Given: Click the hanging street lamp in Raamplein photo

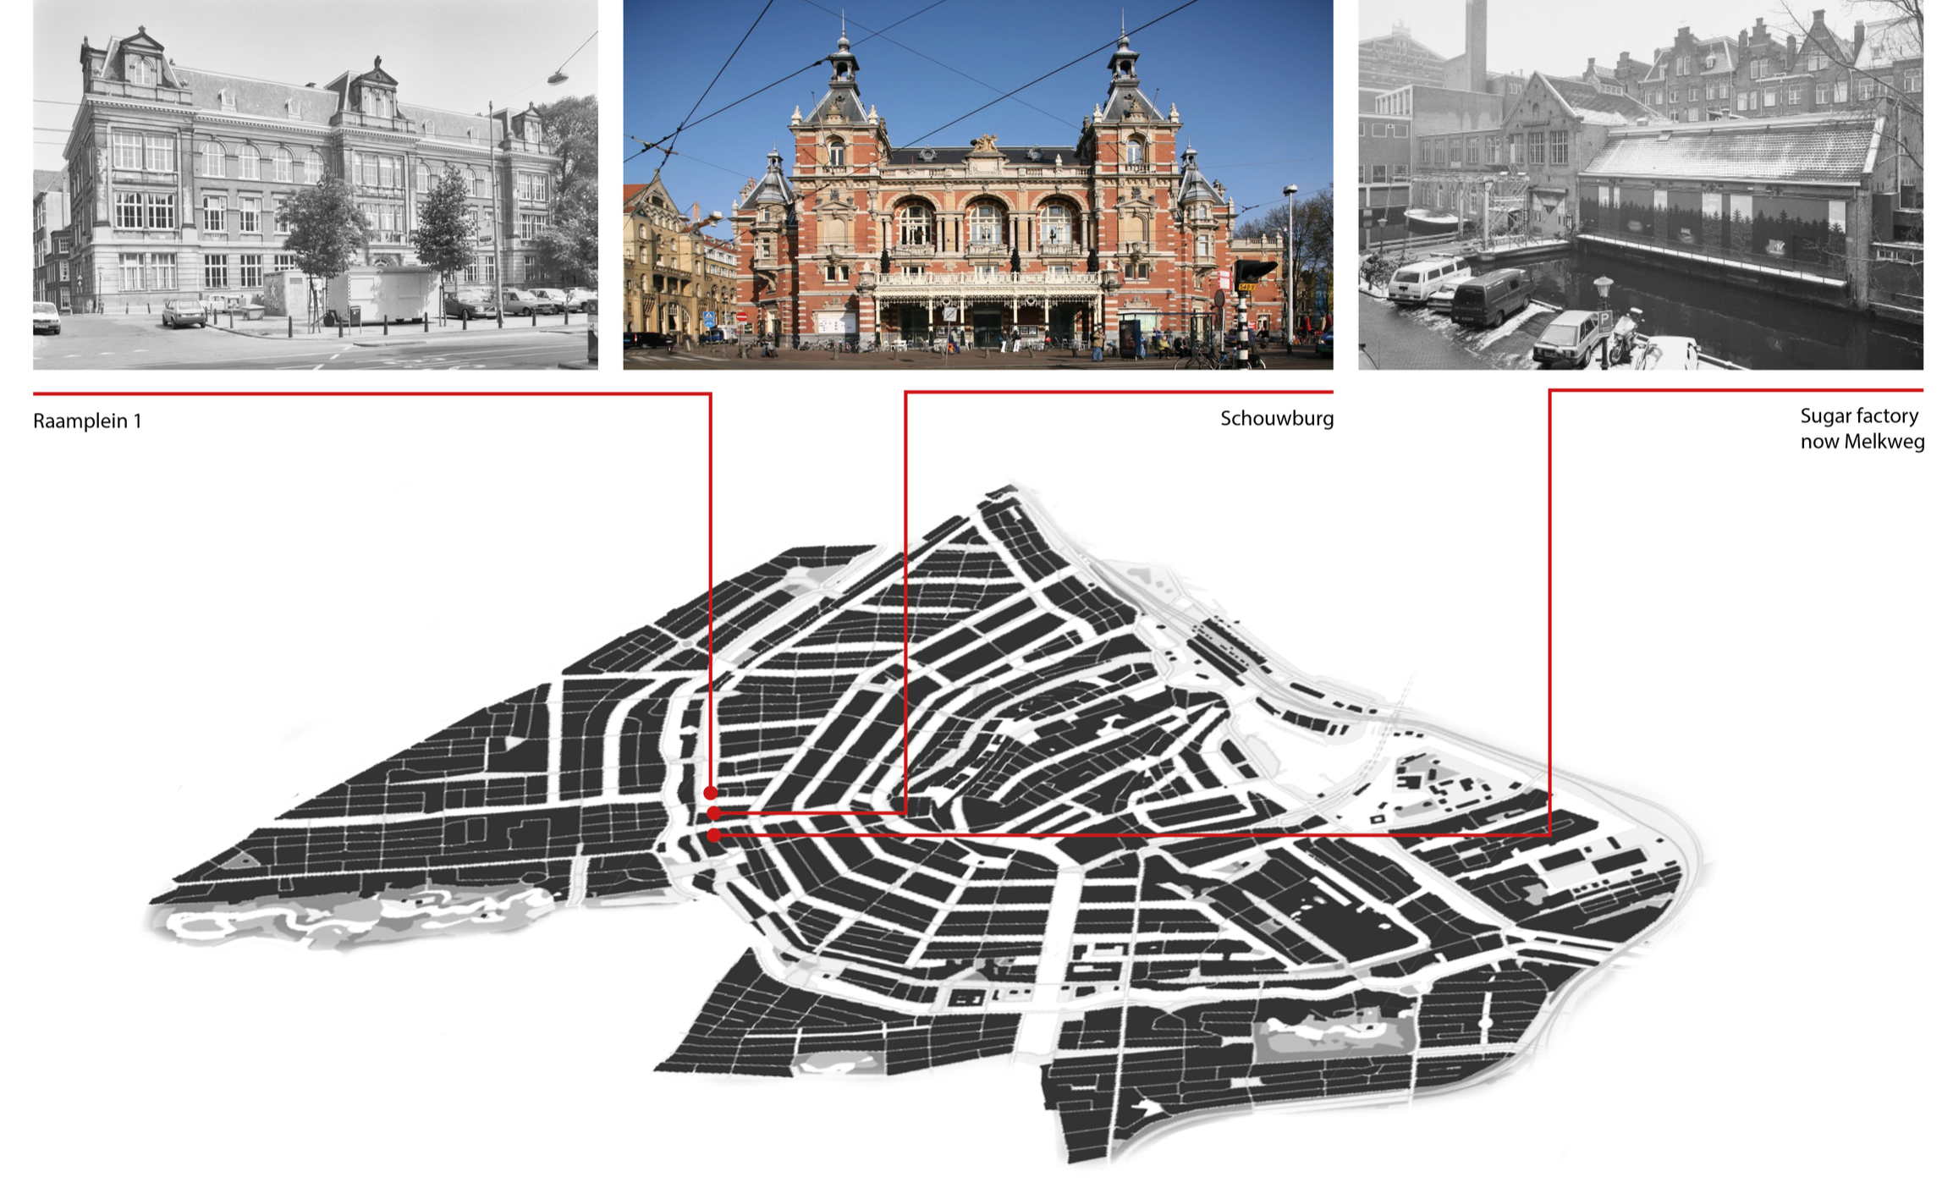Looking at the screenshot, I should (557, 78).
